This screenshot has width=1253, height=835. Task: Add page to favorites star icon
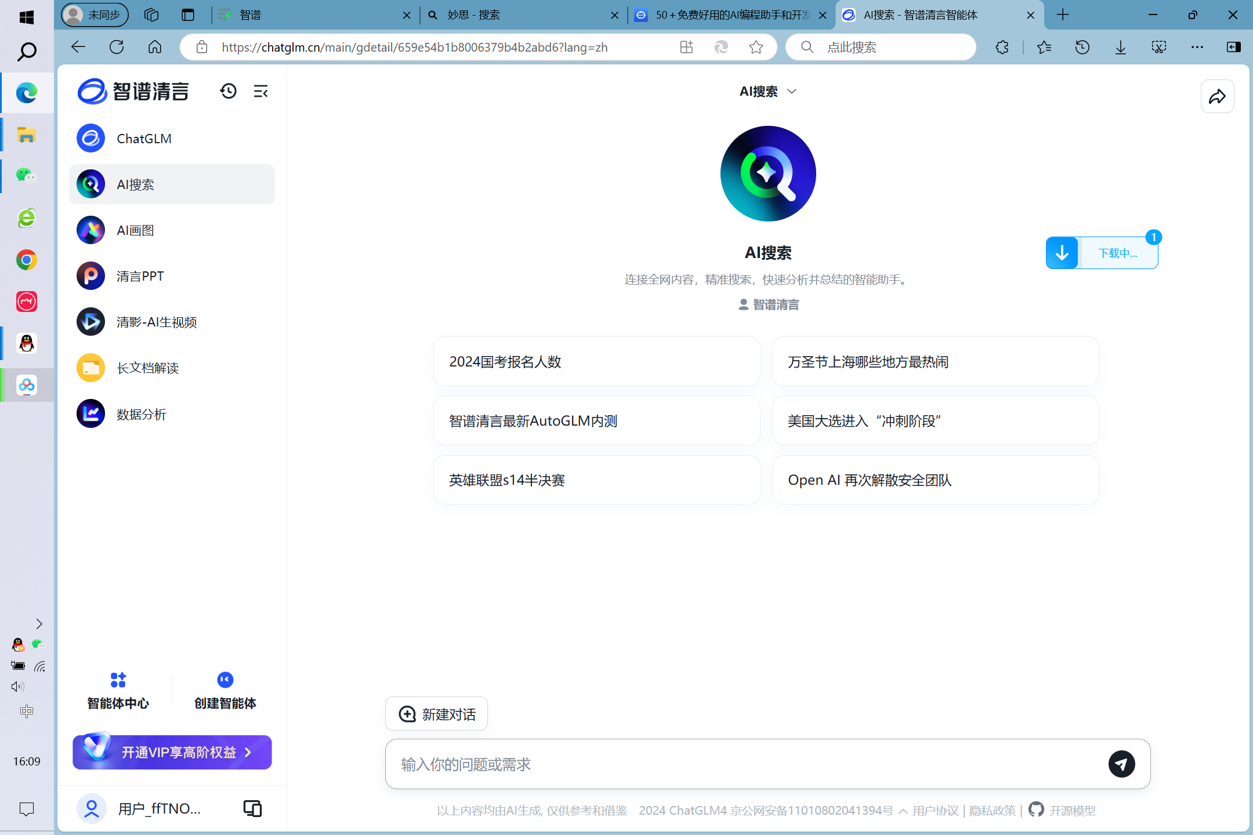(x=756, y=48)
